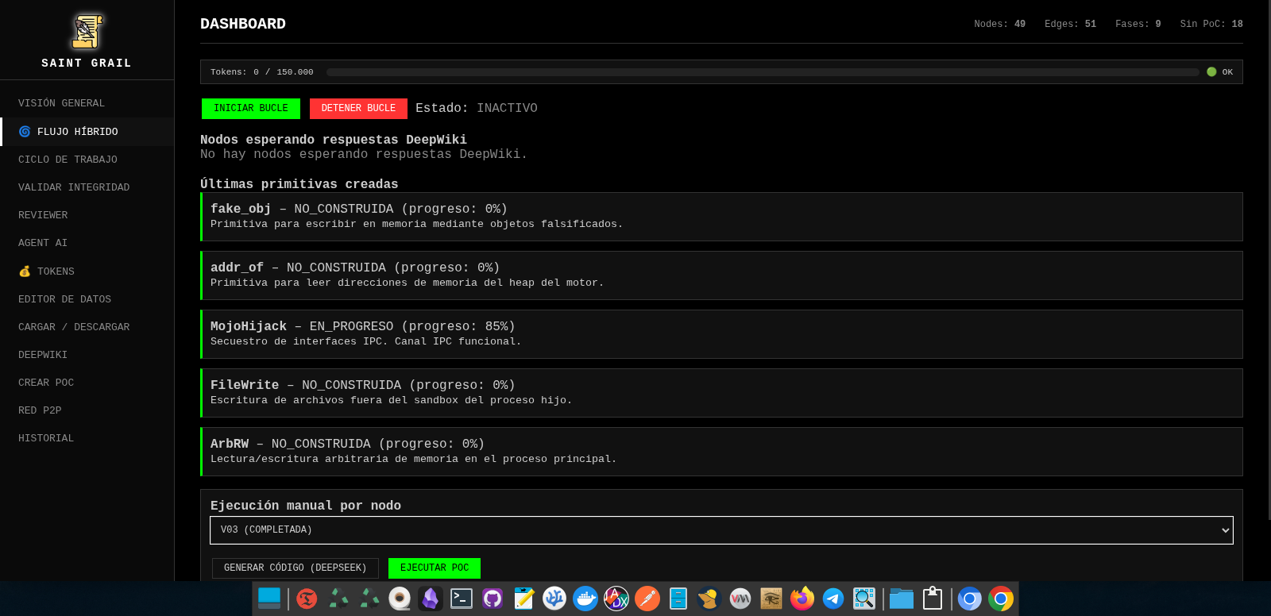The image size is (1271, 616).
Task: Click the token usage progress bar
Action: tap(763, 72)
